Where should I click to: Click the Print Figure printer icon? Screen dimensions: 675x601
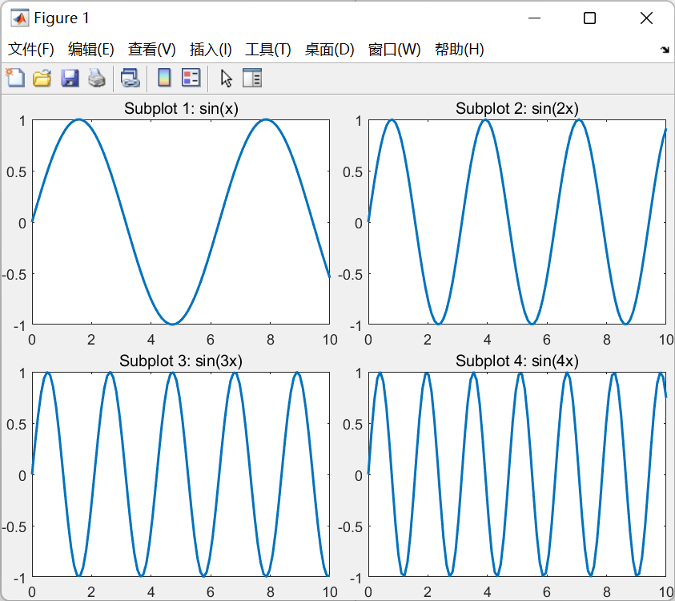tap(97, 79)
